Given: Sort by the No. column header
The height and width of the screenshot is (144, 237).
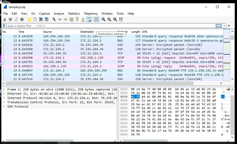Looking at the screenshot, I should coord(10,32).
